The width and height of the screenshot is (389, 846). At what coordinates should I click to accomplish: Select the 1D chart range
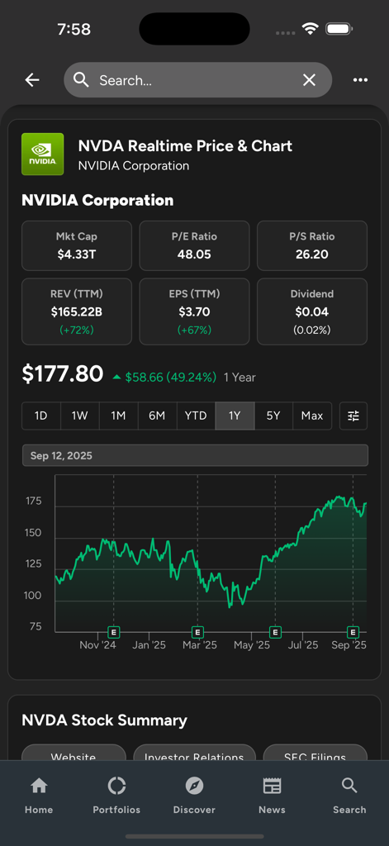coord(41,416)
